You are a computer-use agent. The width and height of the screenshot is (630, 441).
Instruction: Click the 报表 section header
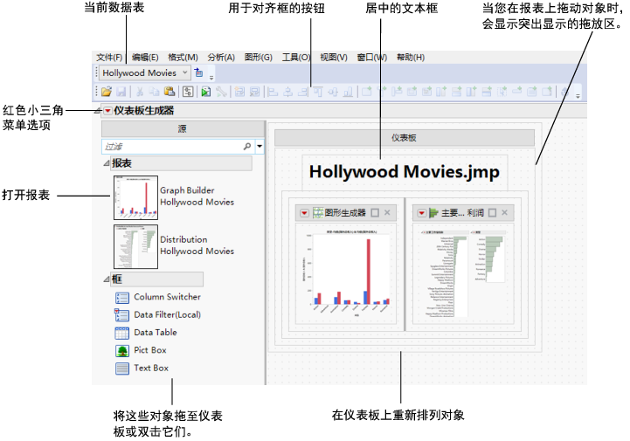click(182, 163)
